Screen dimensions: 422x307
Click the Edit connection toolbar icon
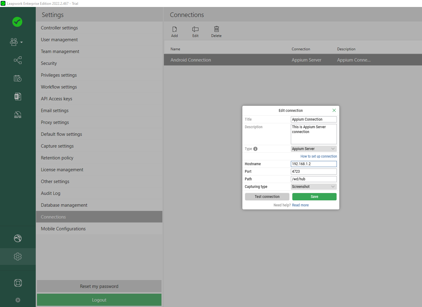pos(195,31)
